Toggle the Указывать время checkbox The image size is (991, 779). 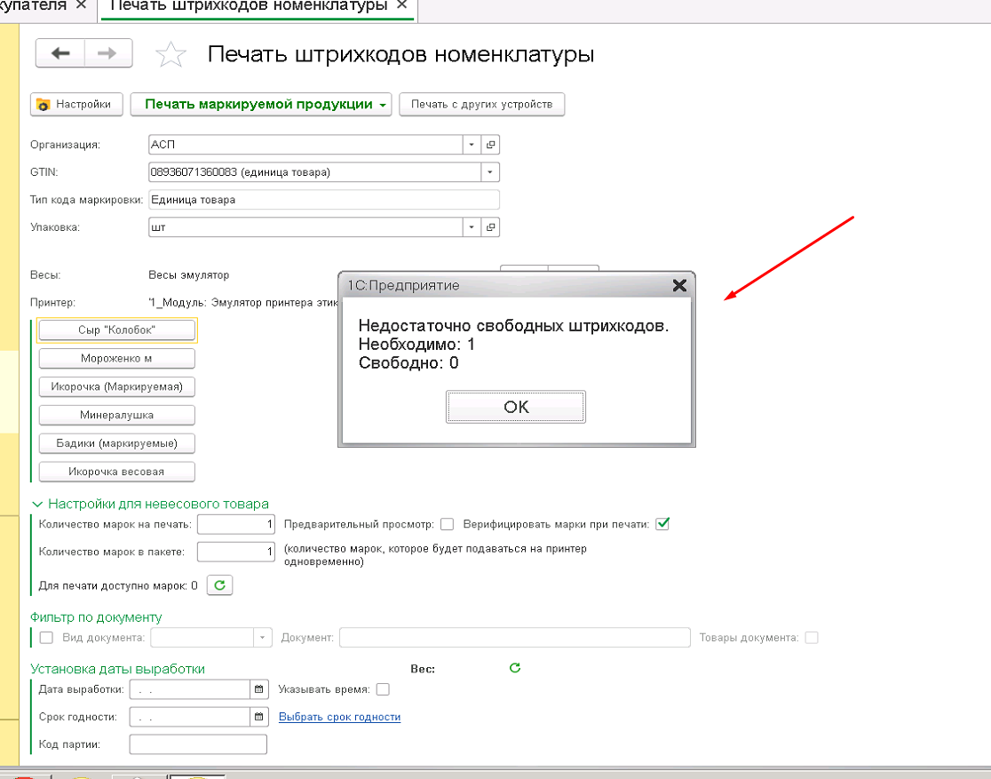pos(383,689)
